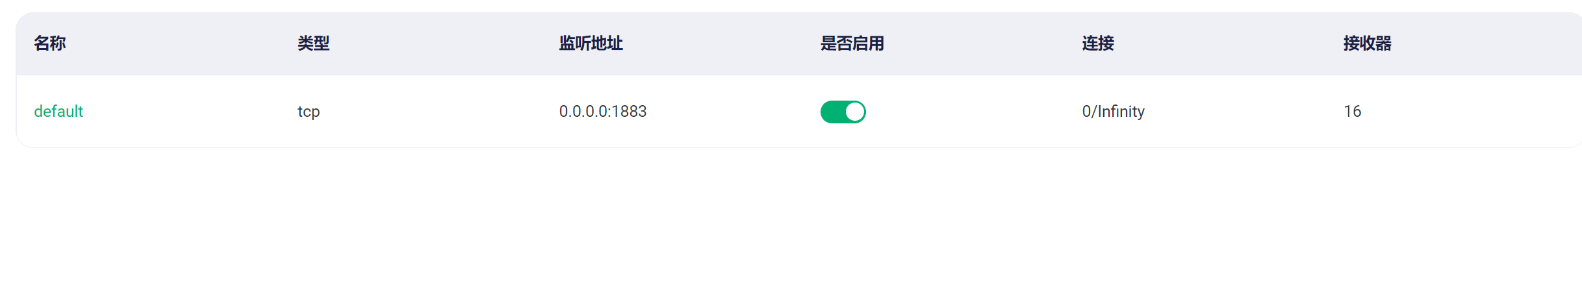The width and height of the screenshot is (1582, 296).
Task: Click header space between 名称 and 类型
Action: pos(182,43)
